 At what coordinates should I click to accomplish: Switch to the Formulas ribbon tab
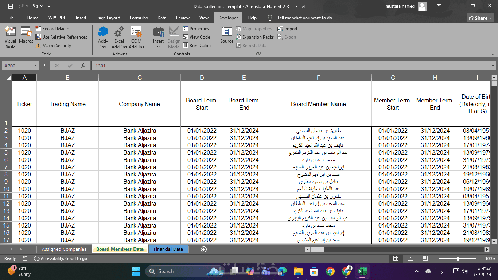(x=139, y=18)
